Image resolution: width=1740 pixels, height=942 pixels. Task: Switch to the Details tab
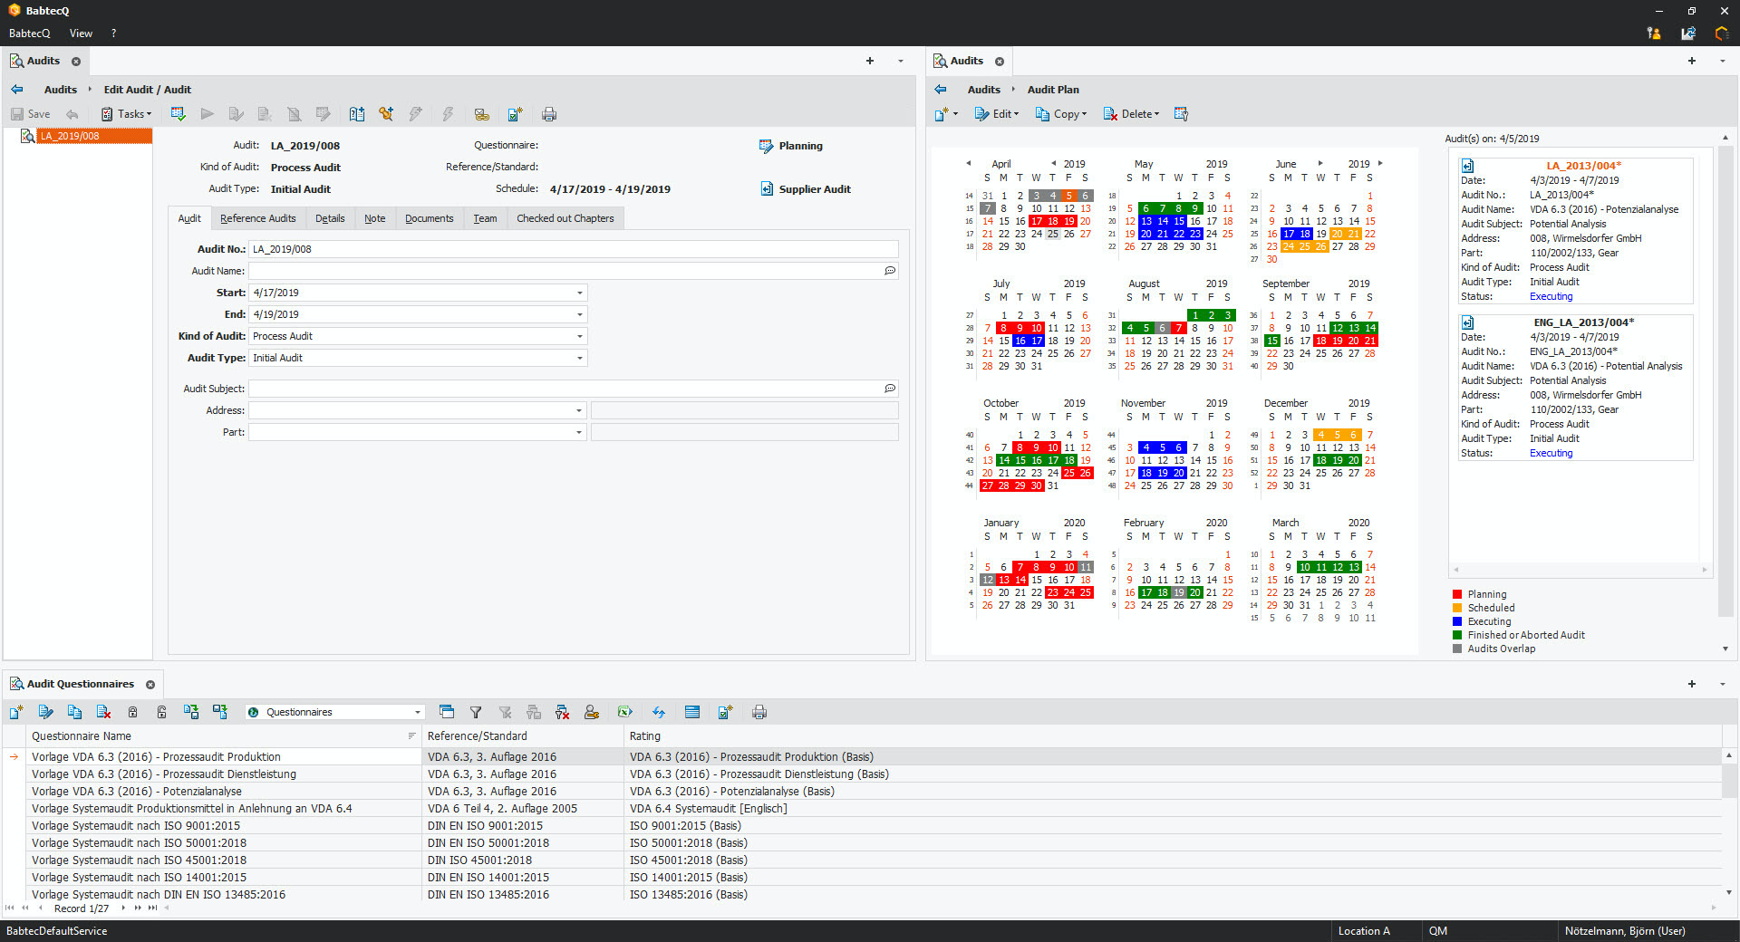(x=330, y=218)
